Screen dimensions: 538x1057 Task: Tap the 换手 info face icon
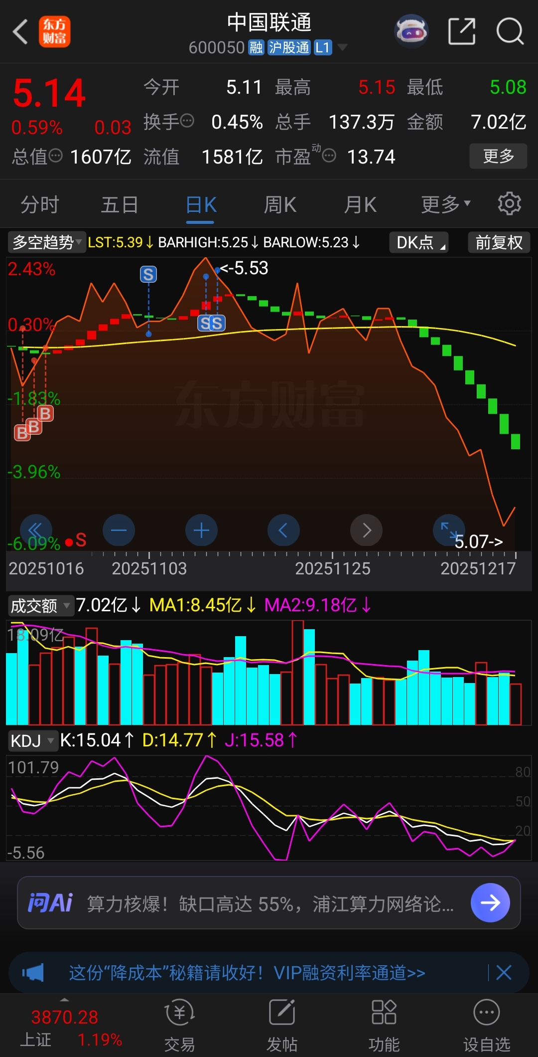click(187, 121)
